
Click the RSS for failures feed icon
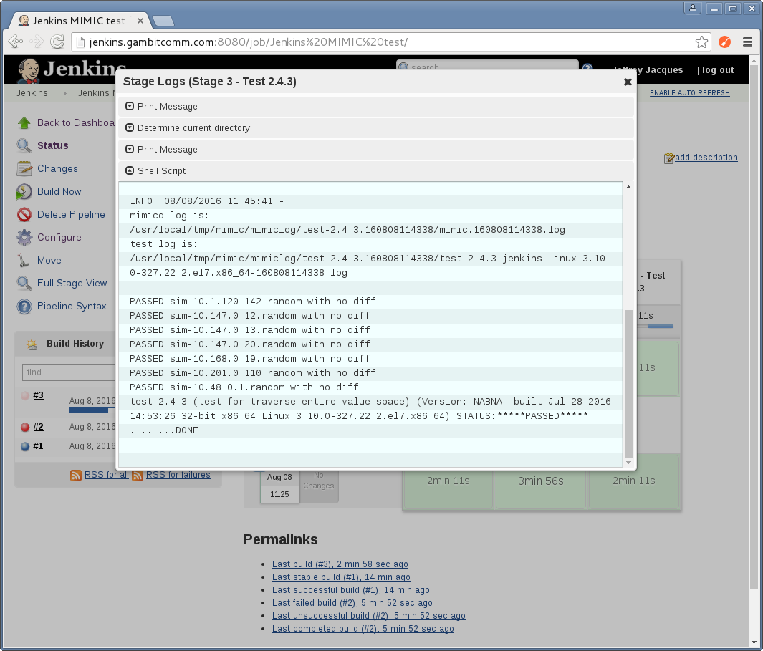click(x=138, y=476)
